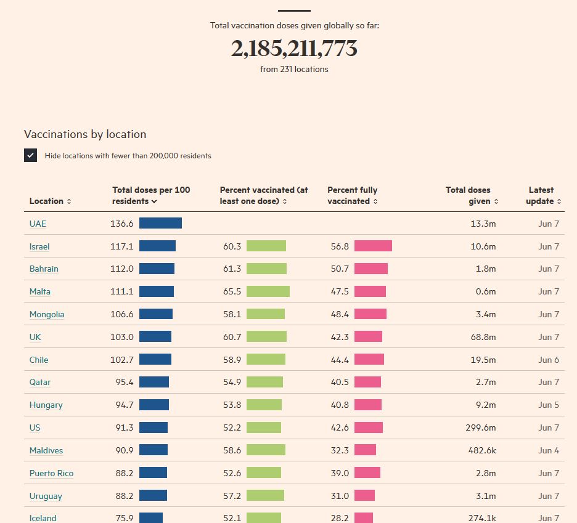This screenshot has width=577, height=523.
Task: Open the Maldives location link
Action: (x=46, y=450)
